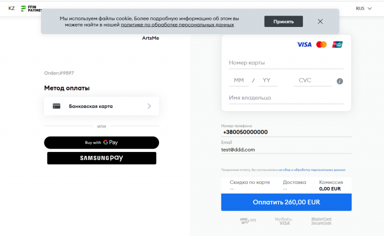Click the bank card icon
The width and height of the screenshot is (384, 236).
[x=57, y=106]
